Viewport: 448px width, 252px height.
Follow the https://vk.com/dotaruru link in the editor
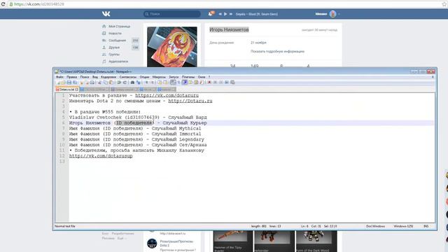tap(167, 95)
